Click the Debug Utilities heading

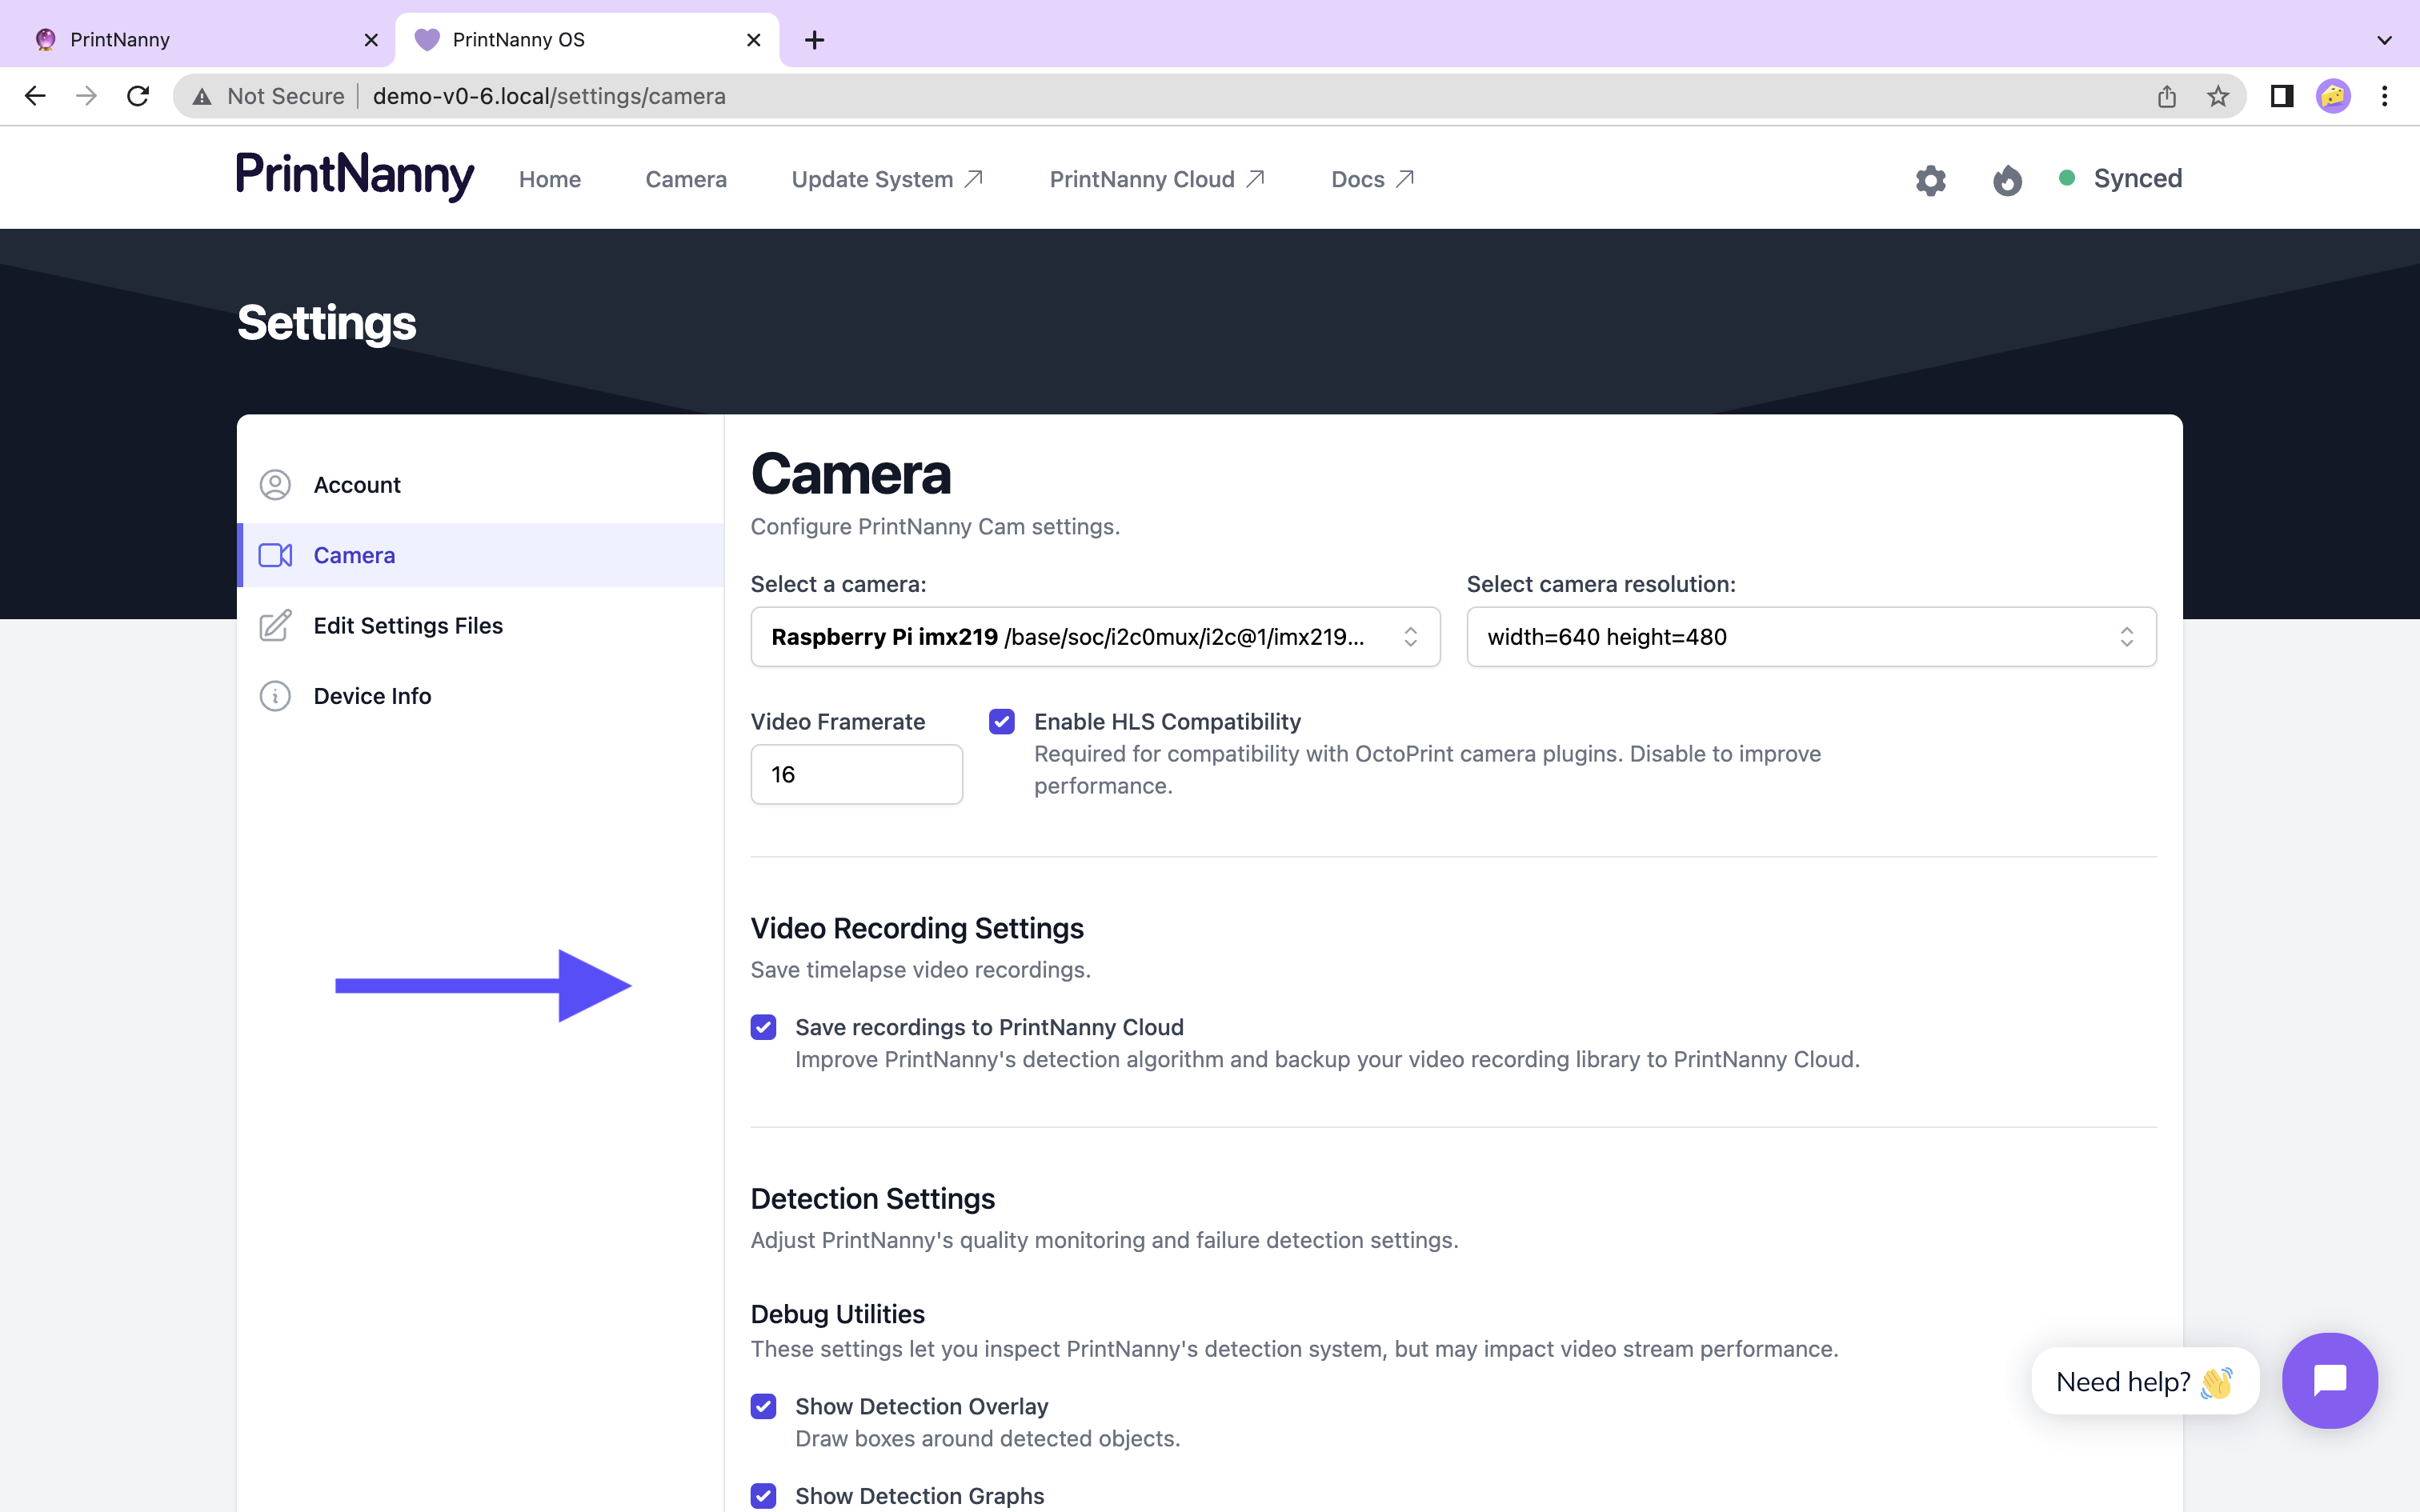838,1314
